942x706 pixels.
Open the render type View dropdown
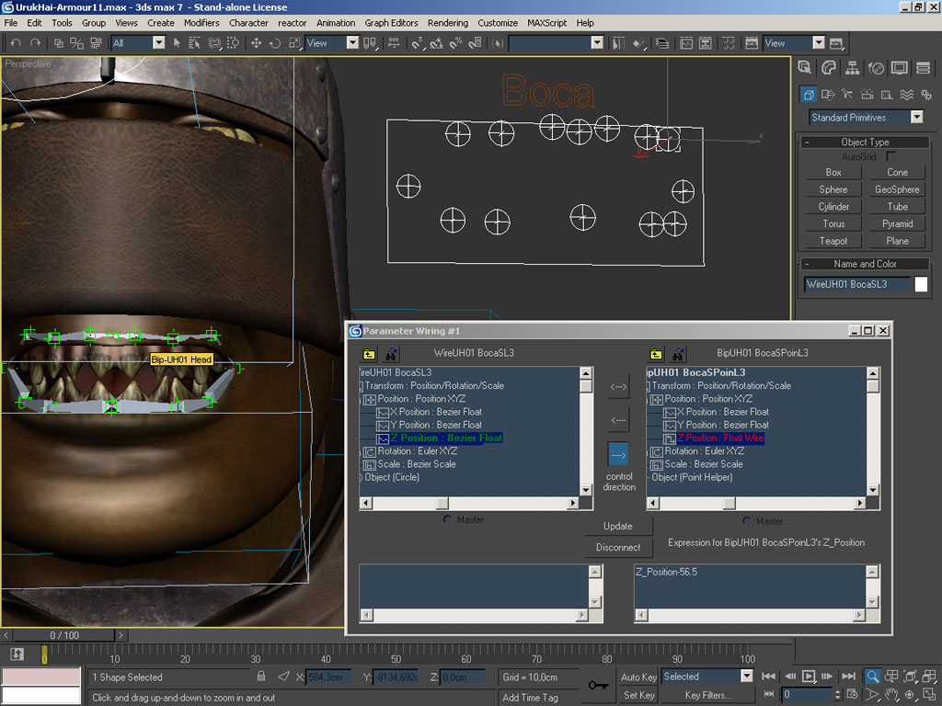point(818,42)
